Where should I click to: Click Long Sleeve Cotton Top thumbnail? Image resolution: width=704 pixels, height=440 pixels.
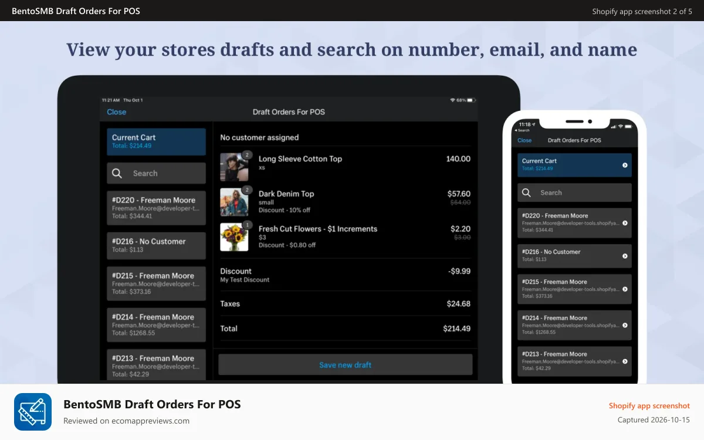click(234, 167)
